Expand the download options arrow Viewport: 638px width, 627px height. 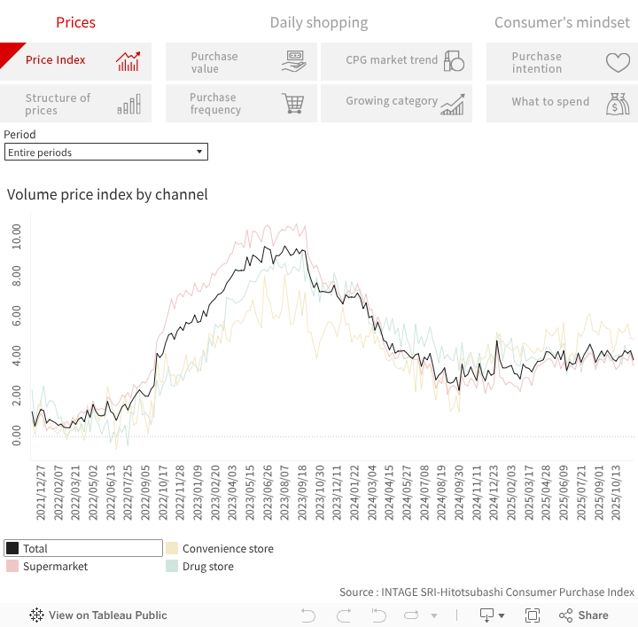click(x=502, y=615)
